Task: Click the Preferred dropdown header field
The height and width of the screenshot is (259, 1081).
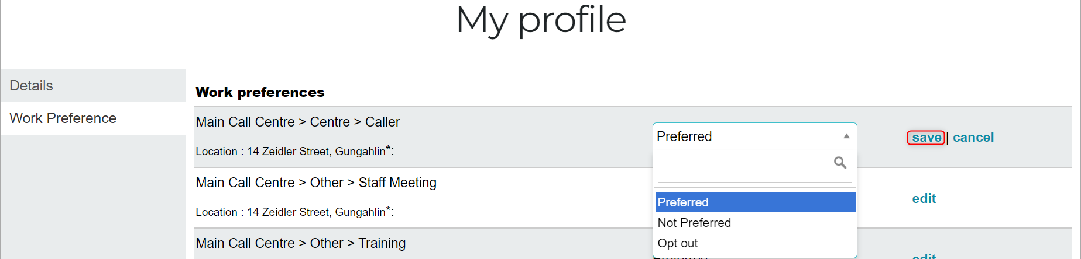Action: pos(754,136)
